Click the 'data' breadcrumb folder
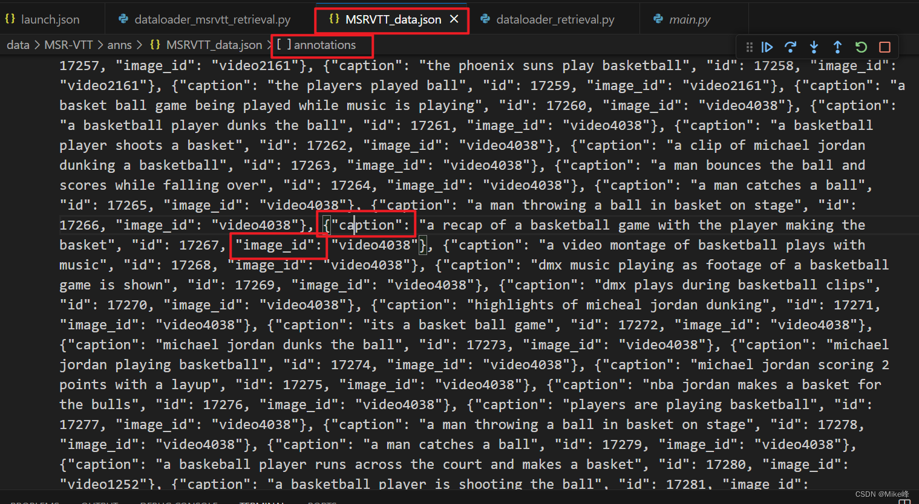The width and height of the screenshot is (919, 504). [x=18, y=45]
